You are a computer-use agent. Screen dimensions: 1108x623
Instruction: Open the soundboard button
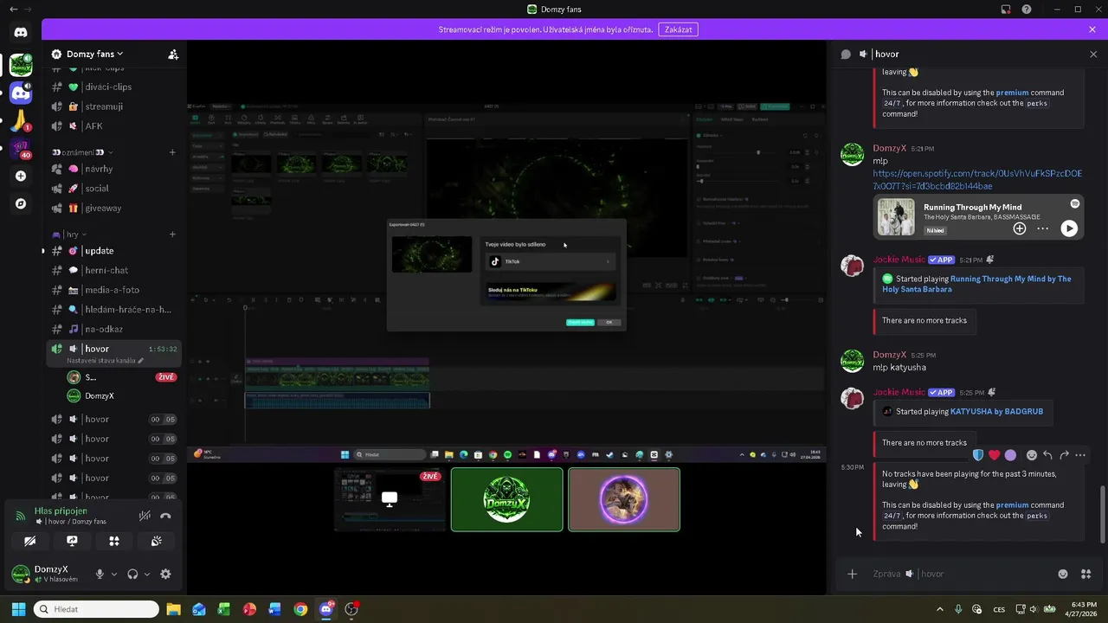(156, 541)
